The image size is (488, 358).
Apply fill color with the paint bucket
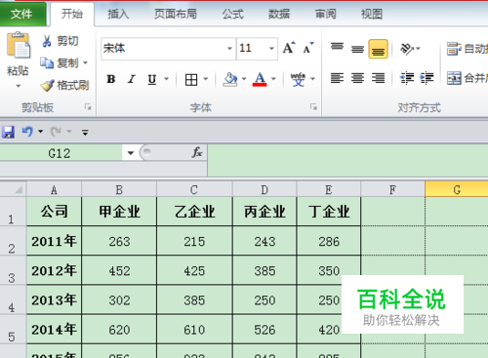230,79
